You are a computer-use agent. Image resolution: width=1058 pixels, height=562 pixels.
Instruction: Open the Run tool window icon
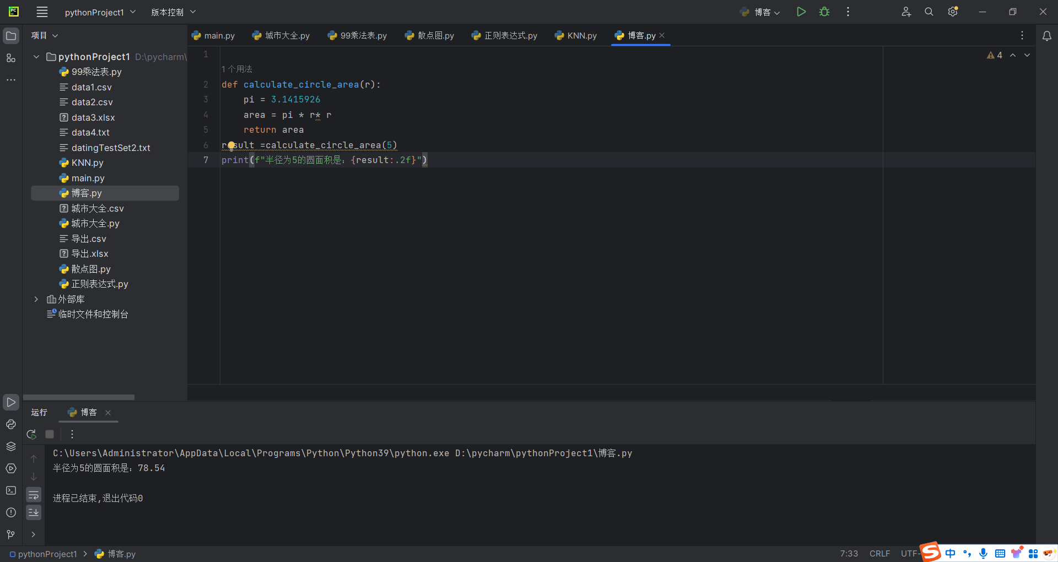coord(11,402)
